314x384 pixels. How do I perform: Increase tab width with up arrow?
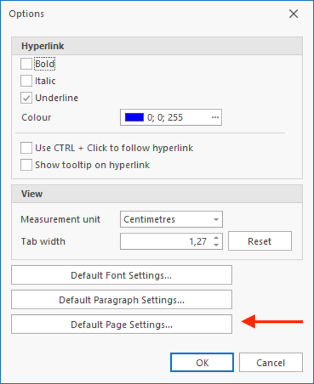pyautogui.click(x=216, y=237)
